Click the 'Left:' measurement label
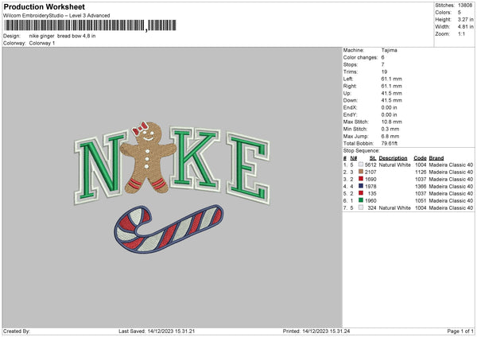 (348, 79)
